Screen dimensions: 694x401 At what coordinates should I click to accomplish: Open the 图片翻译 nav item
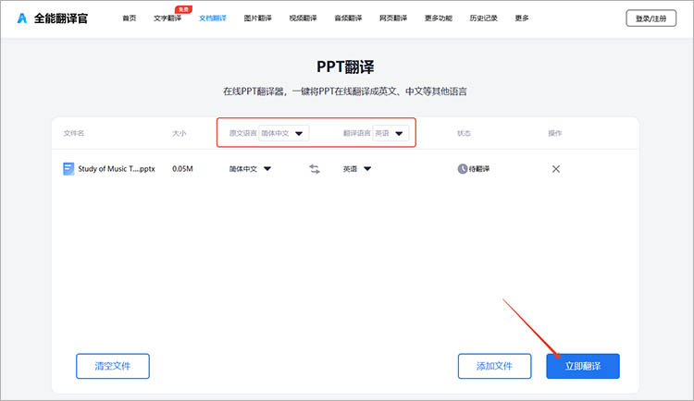coord(257,18)
